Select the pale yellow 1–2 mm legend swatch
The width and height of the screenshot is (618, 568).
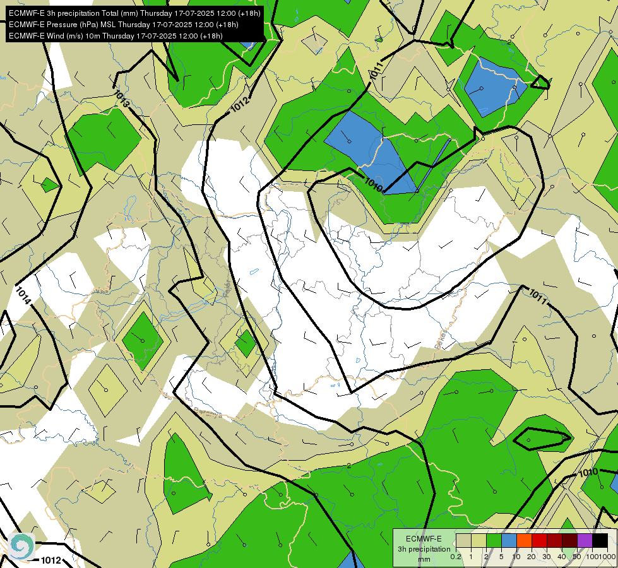point(479,541)
